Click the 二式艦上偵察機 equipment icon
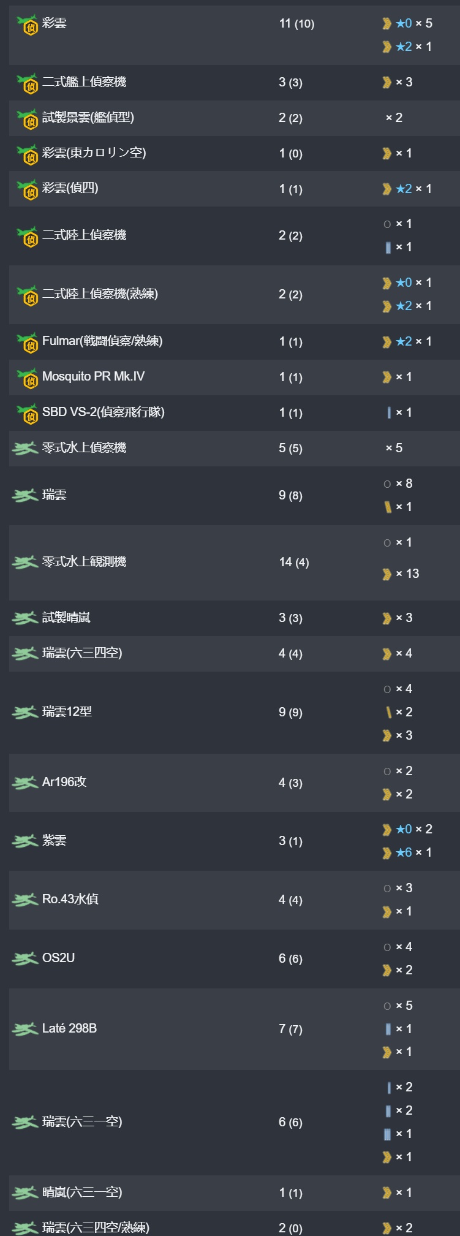Screen dimensions: 460x1236 [27, 83]
